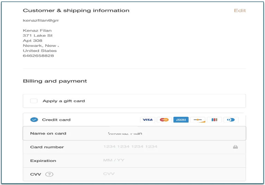Click the Visa card logo
Screen dimensions: 265x185
pos(147,120)
